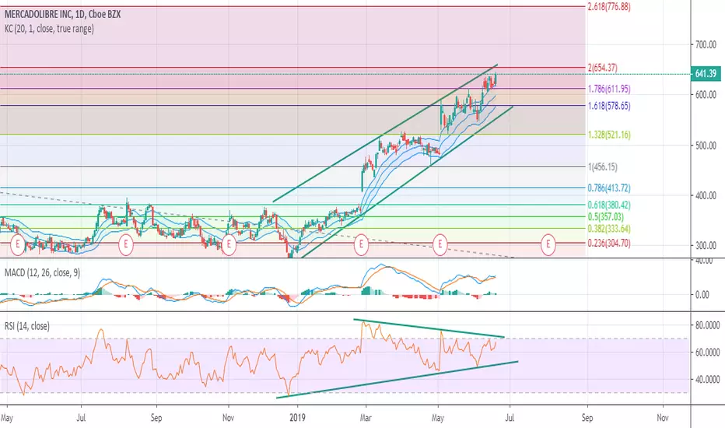Open the earnings marker near May 2018
The height and width of the screenshot is (428, 725).
[x=18, y=244]
